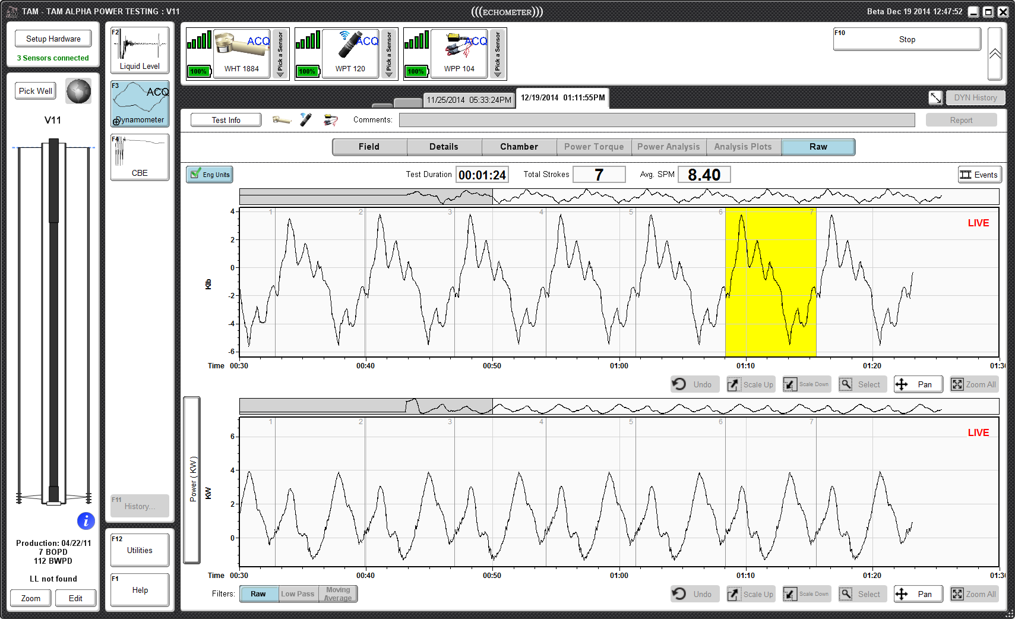Image resolution: width=1015 pixels, height=619 pixels.
Task: Expand Pick a Sensor for WHT 1884
Action: [x=280, y=54]
